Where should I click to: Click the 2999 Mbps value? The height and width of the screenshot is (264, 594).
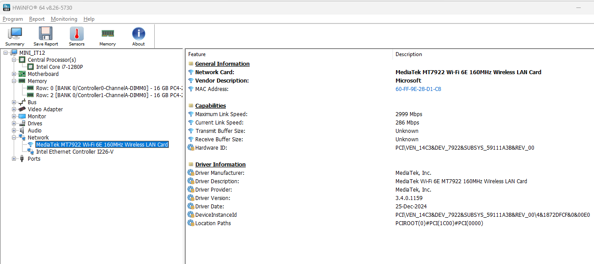pos(409,114)
